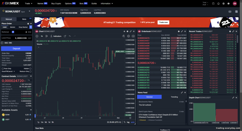Expand Orderbook panel to fullscreen

(x=182, y=31)
